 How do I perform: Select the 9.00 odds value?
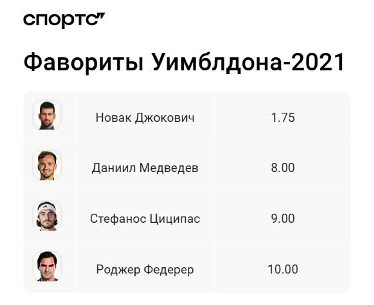[x=283, y=219]
